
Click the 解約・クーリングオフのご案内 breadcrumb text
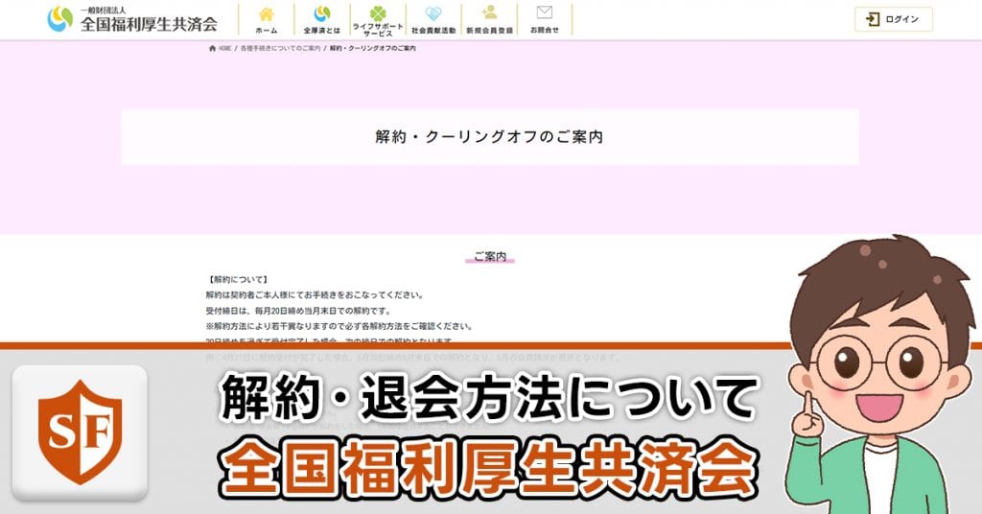pos(373,48)
